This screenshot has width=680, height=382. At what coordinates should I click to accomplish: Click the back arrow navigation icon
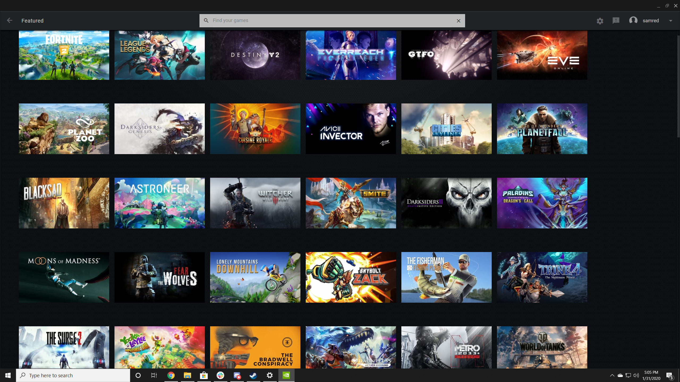click(10, 20)
